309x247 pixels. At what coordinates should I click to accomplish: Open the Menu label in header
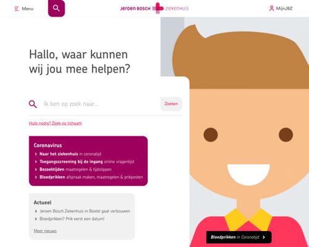click(x=28, y=9)
